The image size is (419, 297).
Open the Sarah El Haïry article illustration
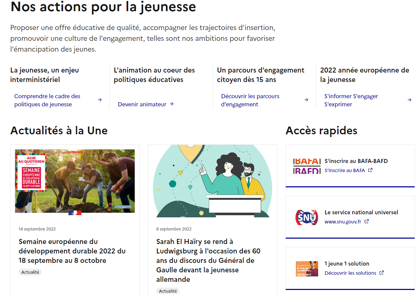(213, 181)
